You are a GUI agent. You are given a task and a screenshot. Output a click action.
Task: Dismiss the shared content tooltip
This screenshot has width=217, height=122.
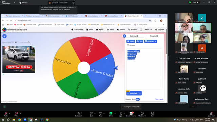[x=76, y=7]
